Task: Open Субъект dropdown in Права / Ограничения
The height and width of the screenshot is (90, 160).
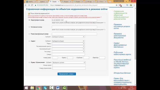Action: click(x=69, y=62)
